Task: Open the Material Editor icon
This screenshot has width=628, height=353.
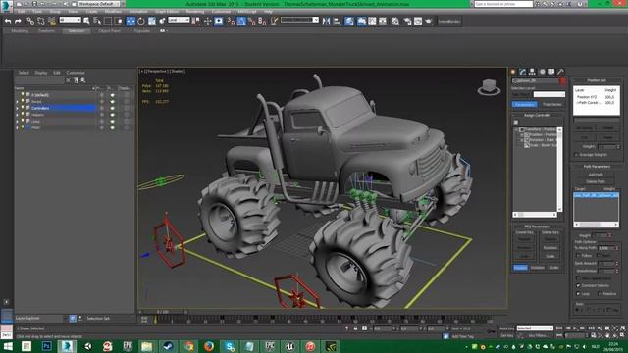Action: (x=395, y=21)
